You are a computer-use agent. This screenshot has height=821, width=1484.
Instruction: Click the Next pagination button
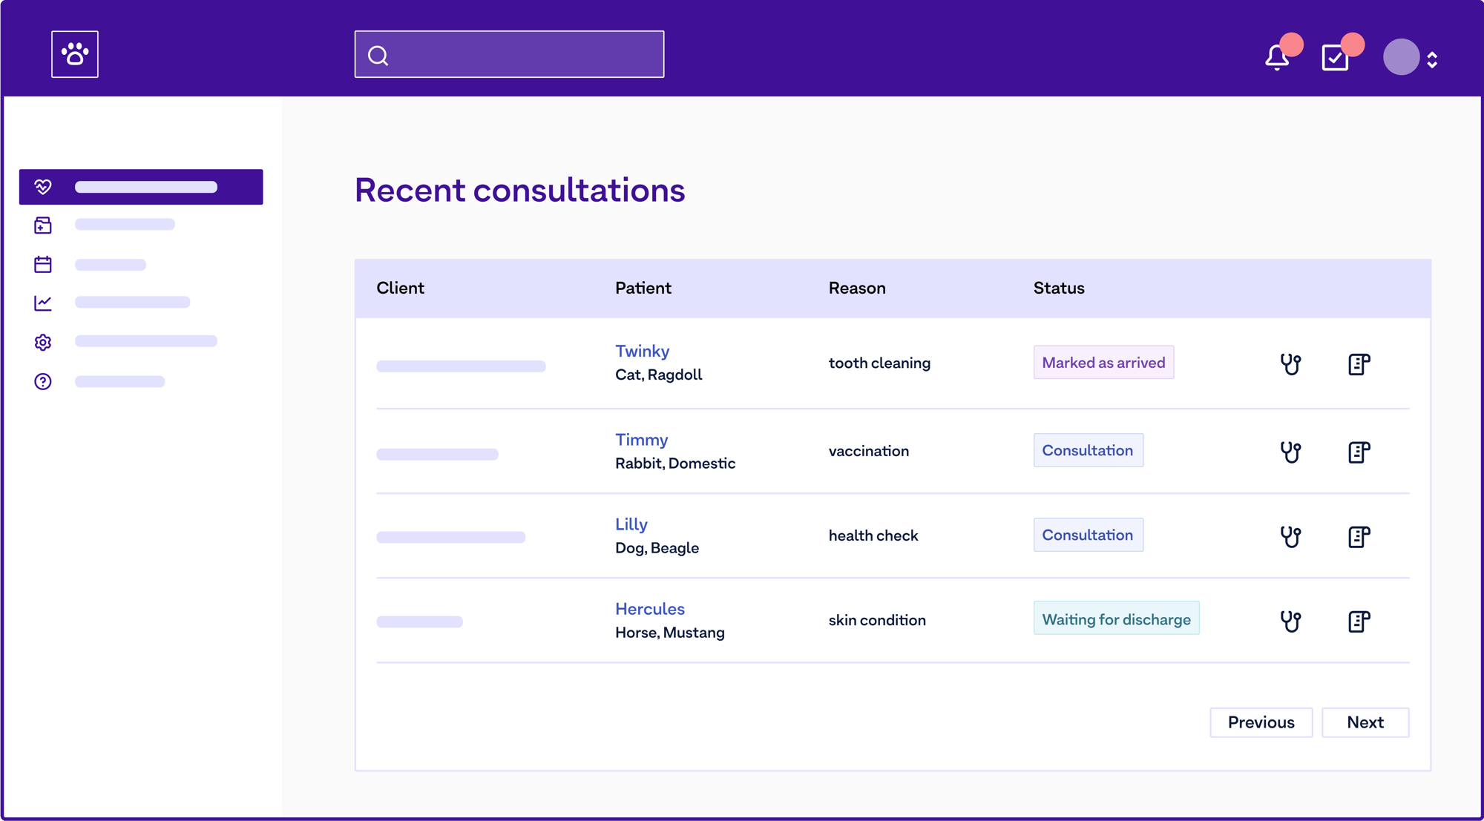[1365, 722]
